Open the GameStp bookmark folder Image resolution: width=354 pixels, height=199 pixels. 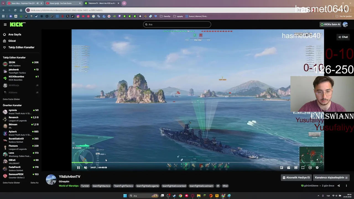point(165,16)
